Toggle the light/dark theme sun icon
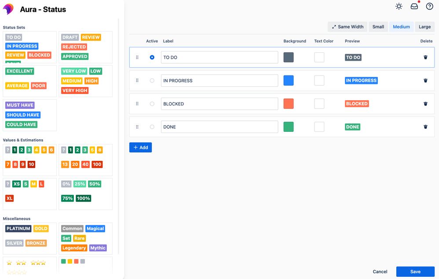Image resolution: width=439 pixels, height=279 pixels. (x=399, y=7)
